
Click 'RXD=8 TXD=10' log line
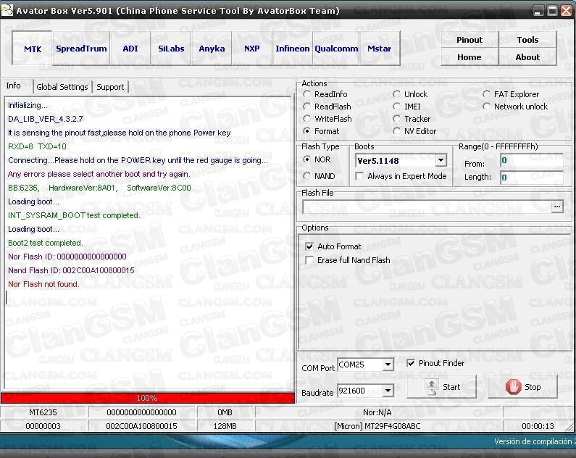pos(37,146)
